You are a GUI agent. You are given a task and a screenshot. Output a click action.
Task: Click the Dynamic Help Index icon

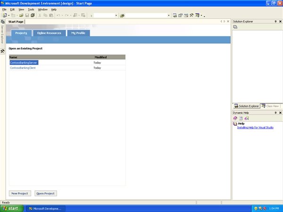coord(241,118)
